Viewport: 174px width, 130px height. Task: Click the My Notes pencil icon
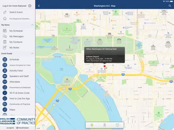tap(5, 47)
